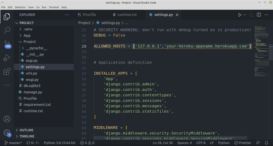Split the editor right
The image size is (273, 146).
click(259, 15)
